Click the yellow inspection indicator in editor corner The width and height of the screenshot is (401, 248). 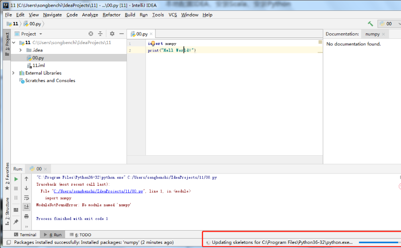point(320,42)
